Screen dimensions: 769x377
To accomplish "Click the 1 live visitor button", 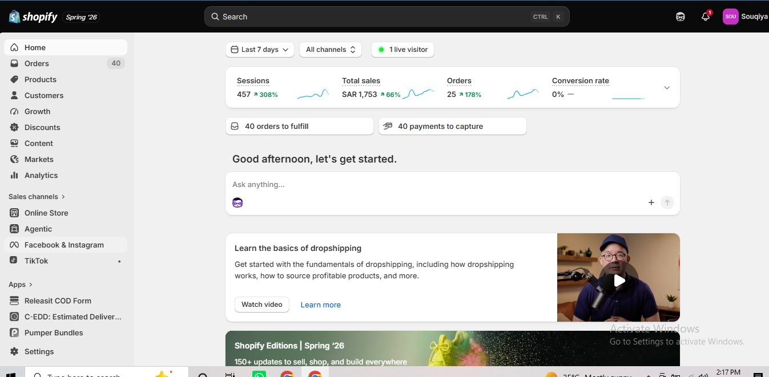I will [403, 50].
